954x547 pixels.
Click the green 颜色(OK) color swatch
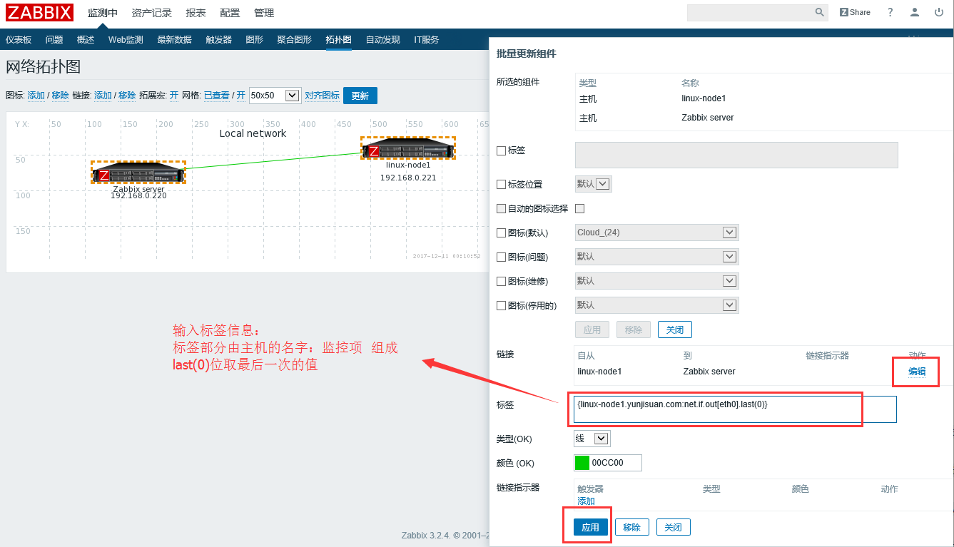(x=582, y=463)
